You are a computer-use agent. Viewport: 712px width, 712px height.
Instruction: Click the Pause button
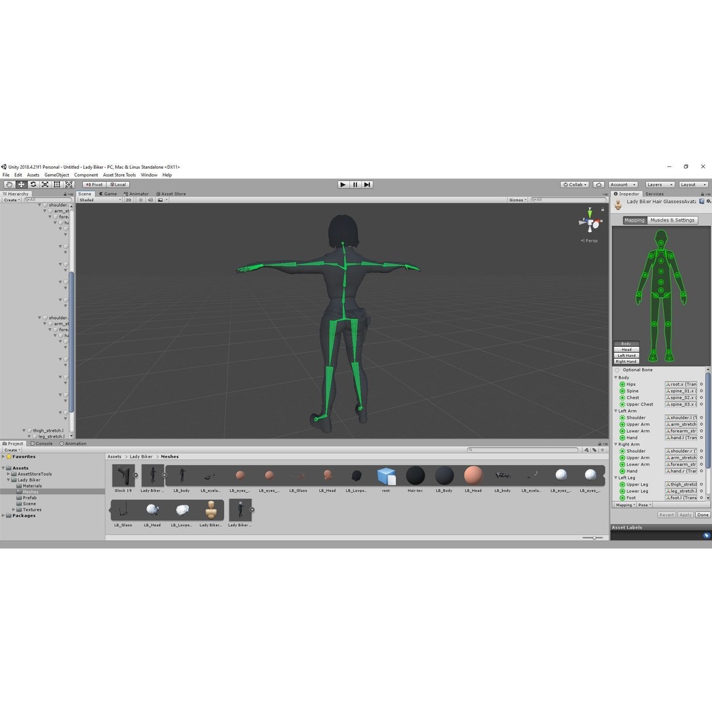[x=355, y=185]
